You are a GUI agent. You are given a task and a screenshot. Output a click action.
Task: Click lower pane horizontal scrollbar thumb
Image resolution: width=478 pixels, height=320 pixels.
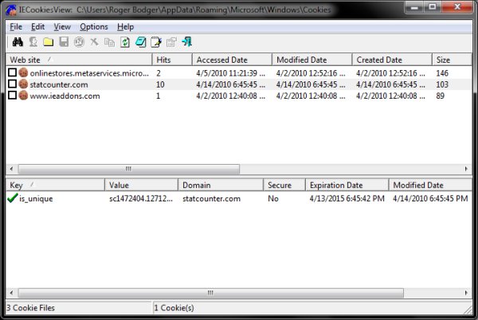(210, 293)
